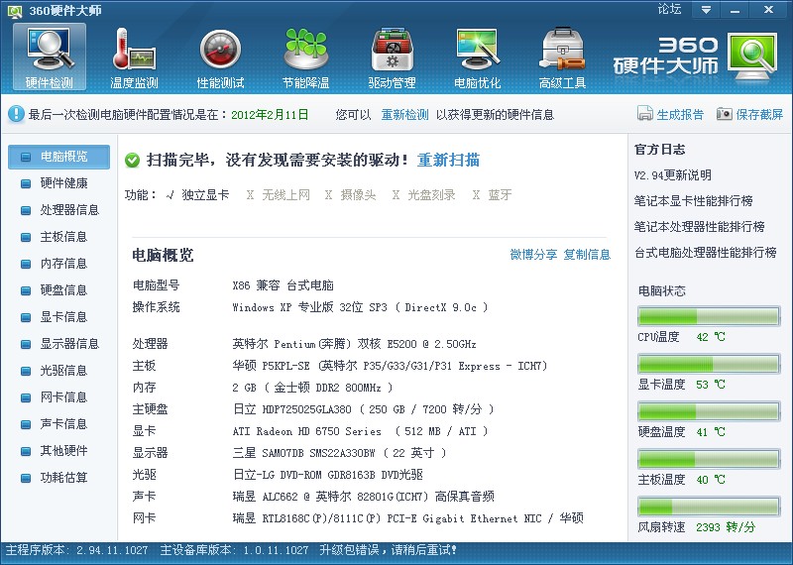Open the 性能测试 speedometer icon
793x565 pixels.
[220, 50]
